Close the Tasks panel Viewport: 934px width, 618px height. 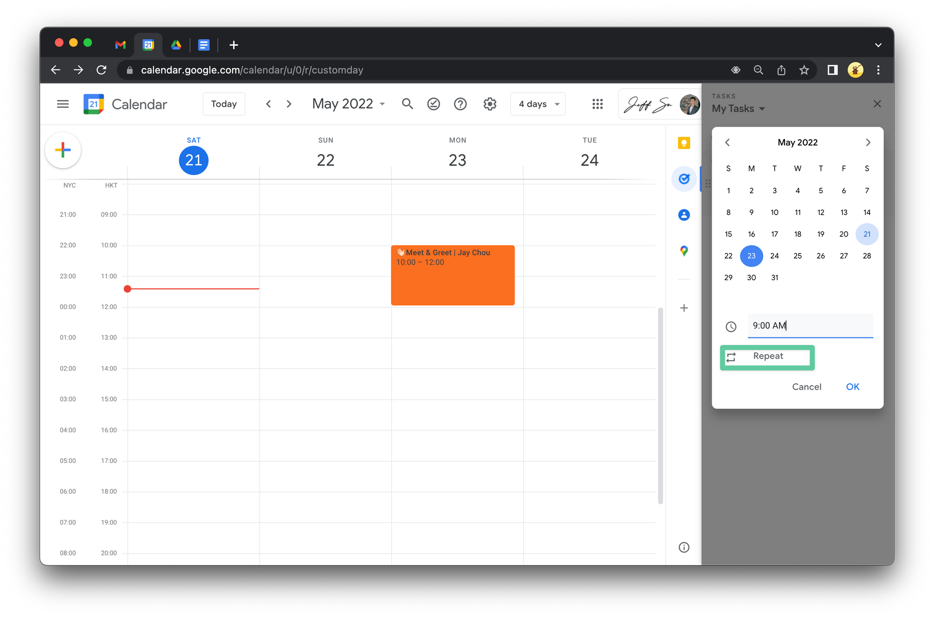tap(877, 104)
